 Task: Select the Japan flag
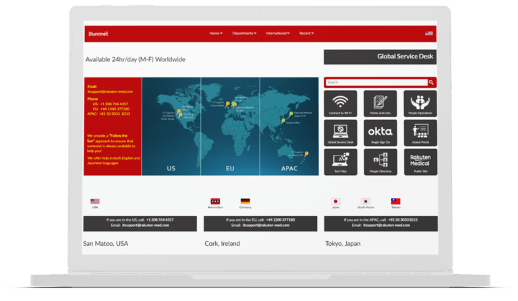(x=335, y=201)
